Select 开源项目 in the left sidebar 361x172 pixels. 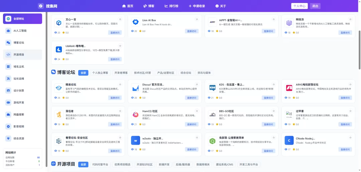coord(22,55)
